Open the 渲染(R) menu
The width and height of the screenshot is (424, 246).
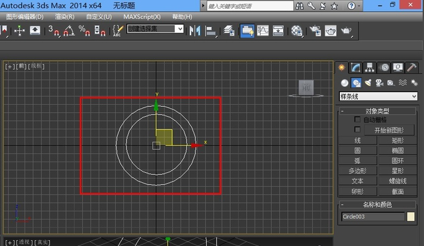coord(65,17)
